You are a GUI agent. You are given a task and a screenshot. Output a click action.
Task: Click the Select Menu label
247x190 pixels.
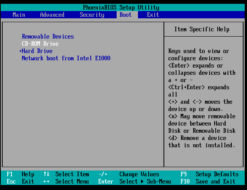(72, 182)
